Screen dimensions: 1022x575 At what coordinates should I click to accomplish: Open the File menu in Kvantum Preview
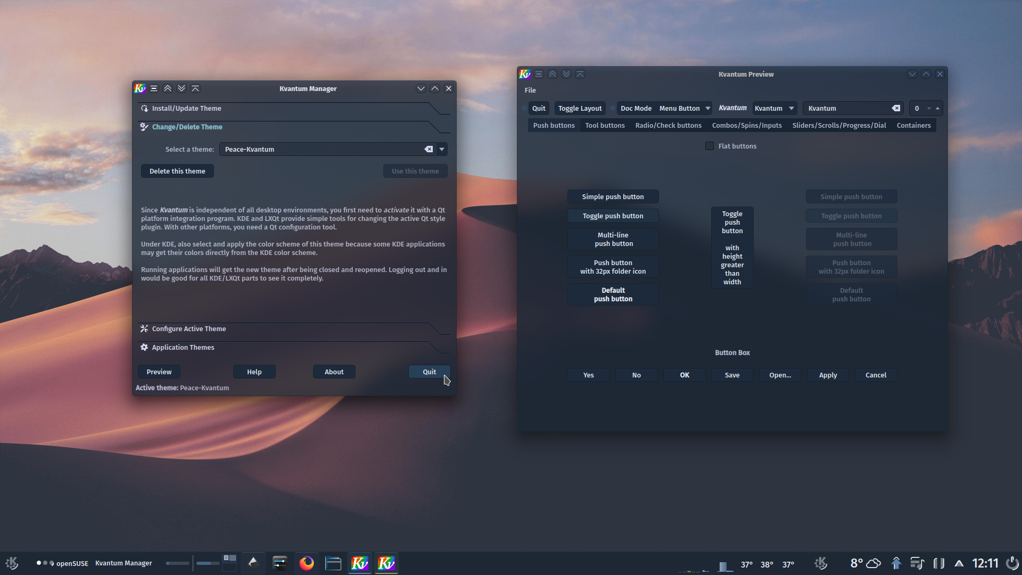coord(530,90)
